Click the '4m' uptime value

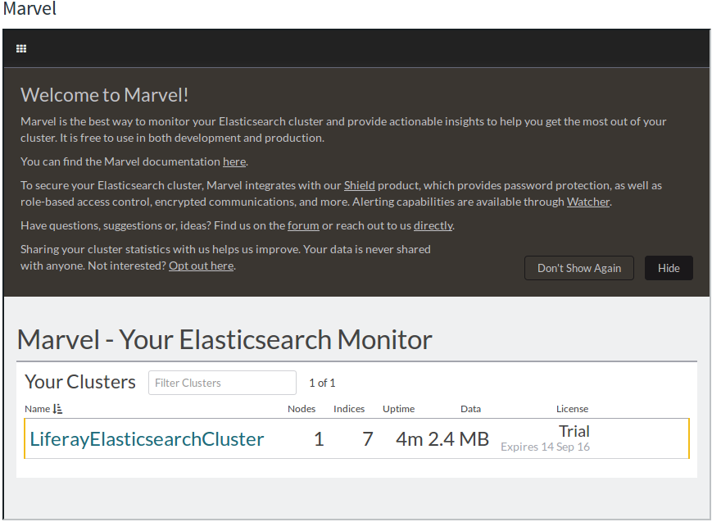tap(410, 439)
